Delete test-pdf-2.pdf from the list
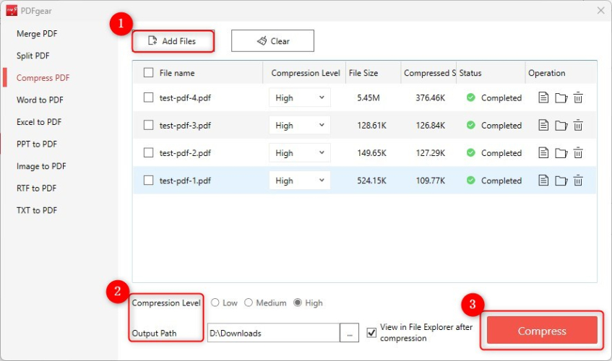The width and height of the screenshot is (612, 361). [578, 153]
